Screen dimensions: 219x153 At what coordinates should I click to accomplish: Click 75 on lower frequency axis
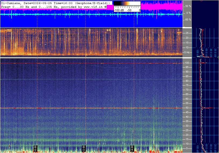point(187,85)
